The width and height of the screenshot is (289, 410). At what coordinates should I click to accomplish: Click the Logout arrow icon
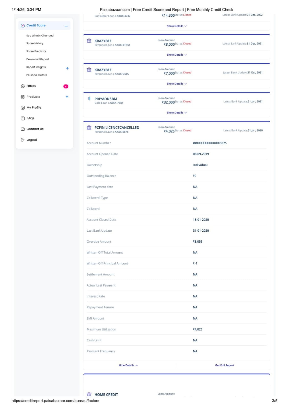coord(23,140)
